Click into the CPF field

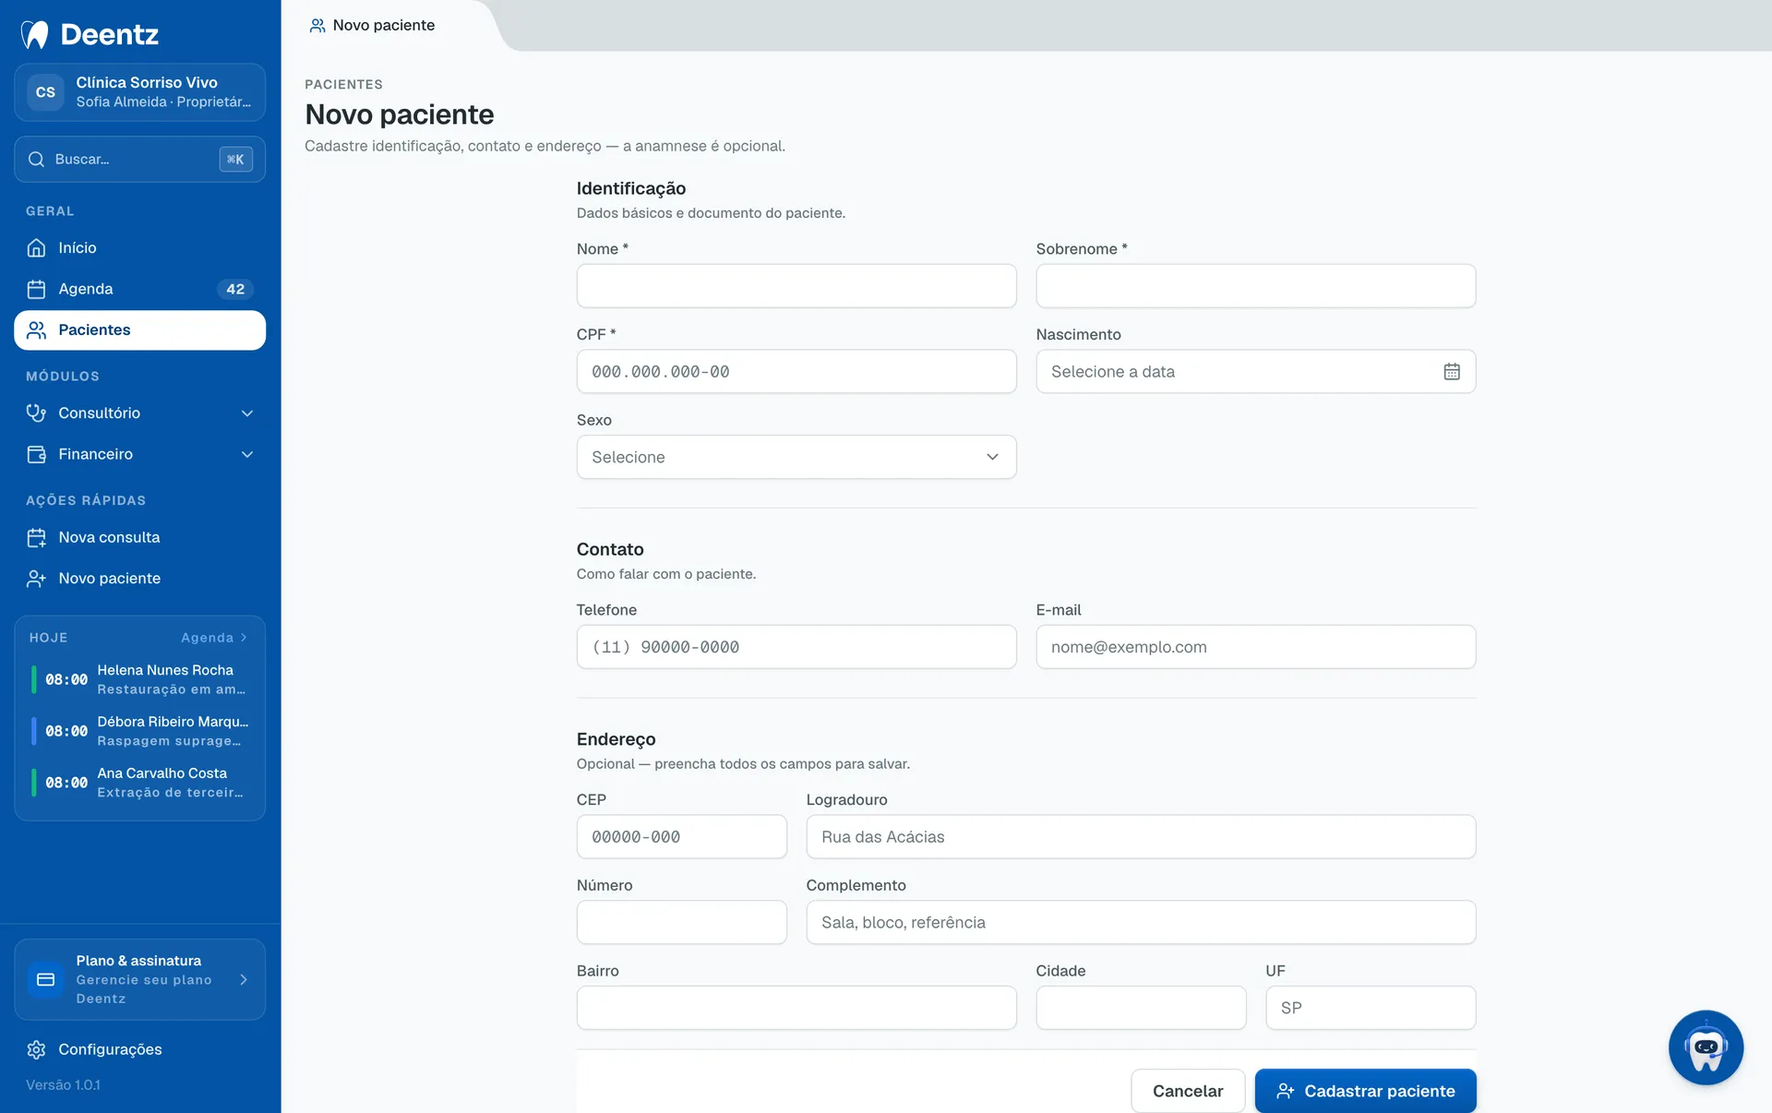point(796,371)
